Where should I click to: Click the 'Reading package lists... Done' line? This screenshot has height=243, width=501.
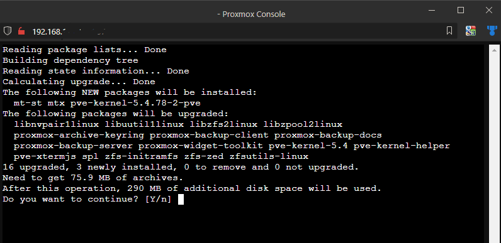(x=85, y=50)
